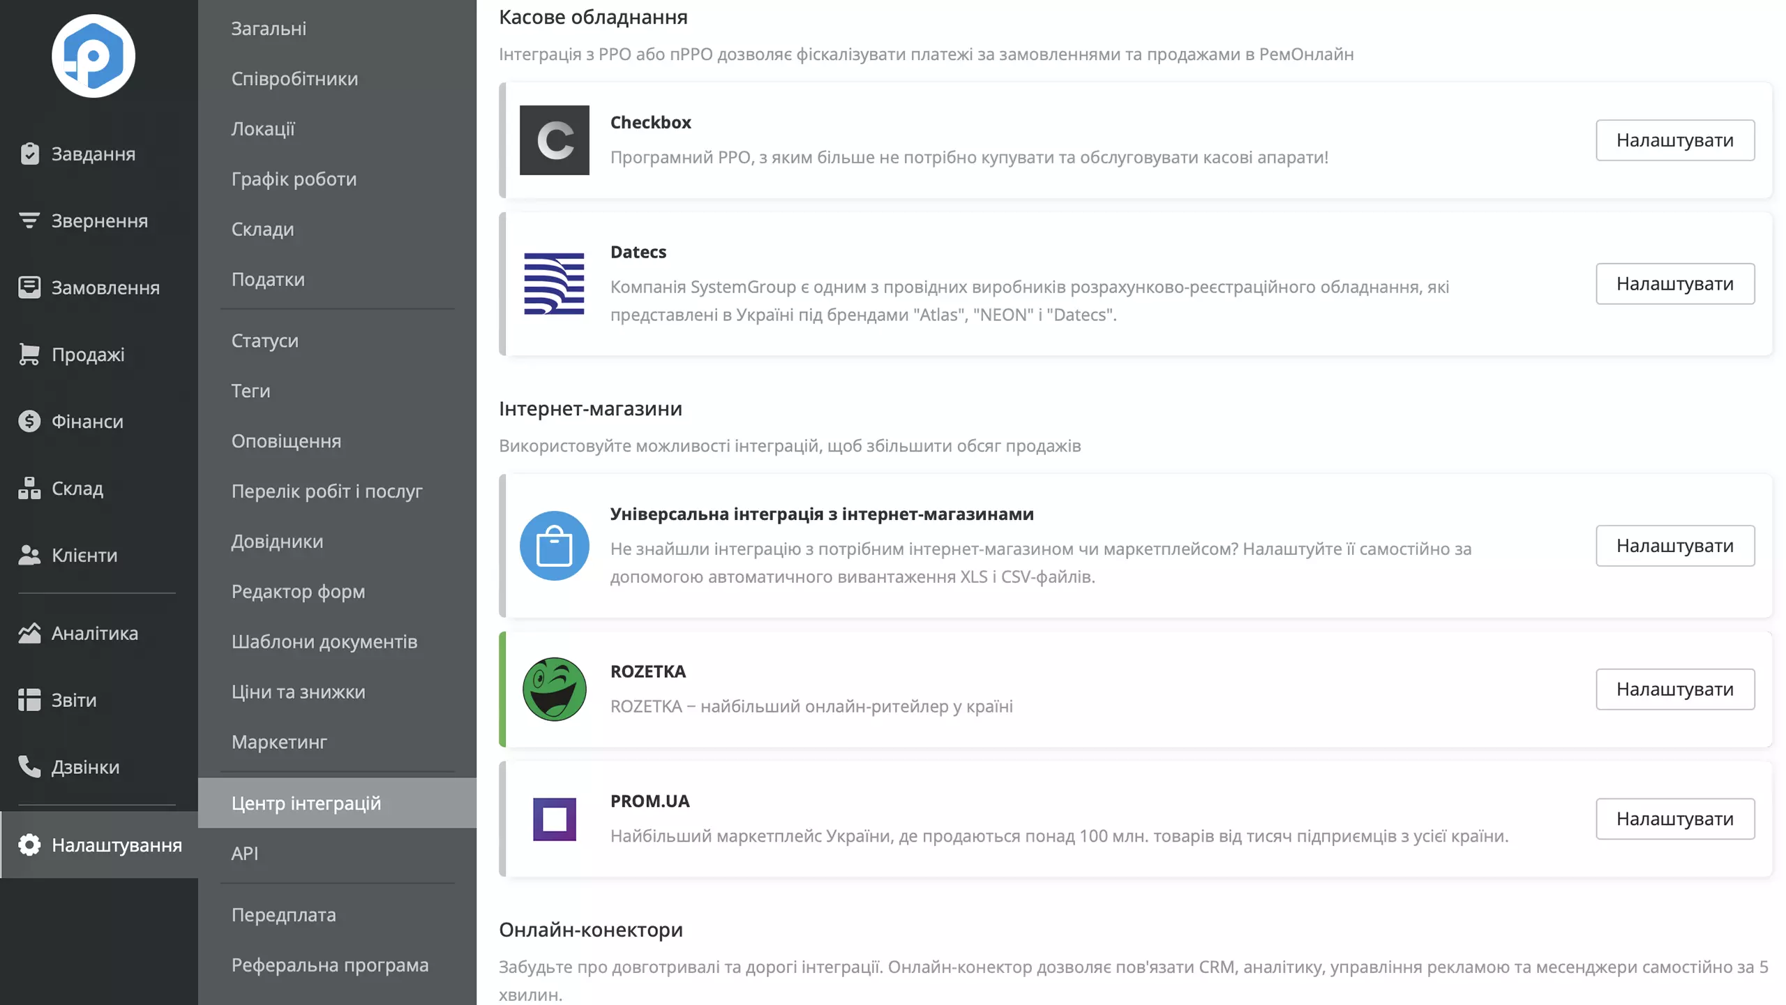Click the Інтернет-магазини heading

(590, 408)
